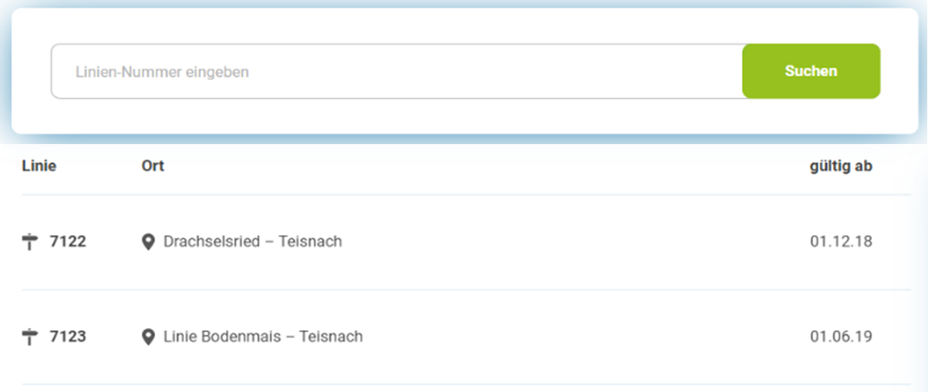Select the 01.06.19 validity date

pos(841,337)
